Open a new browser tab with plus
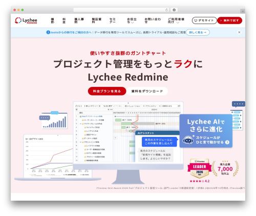Screen dimensions: 256x216 (x=243, y=11)
